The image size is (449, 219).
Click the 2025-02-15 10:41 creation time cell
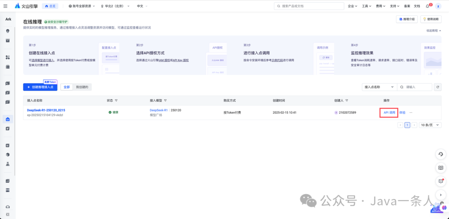pos(285,113)
